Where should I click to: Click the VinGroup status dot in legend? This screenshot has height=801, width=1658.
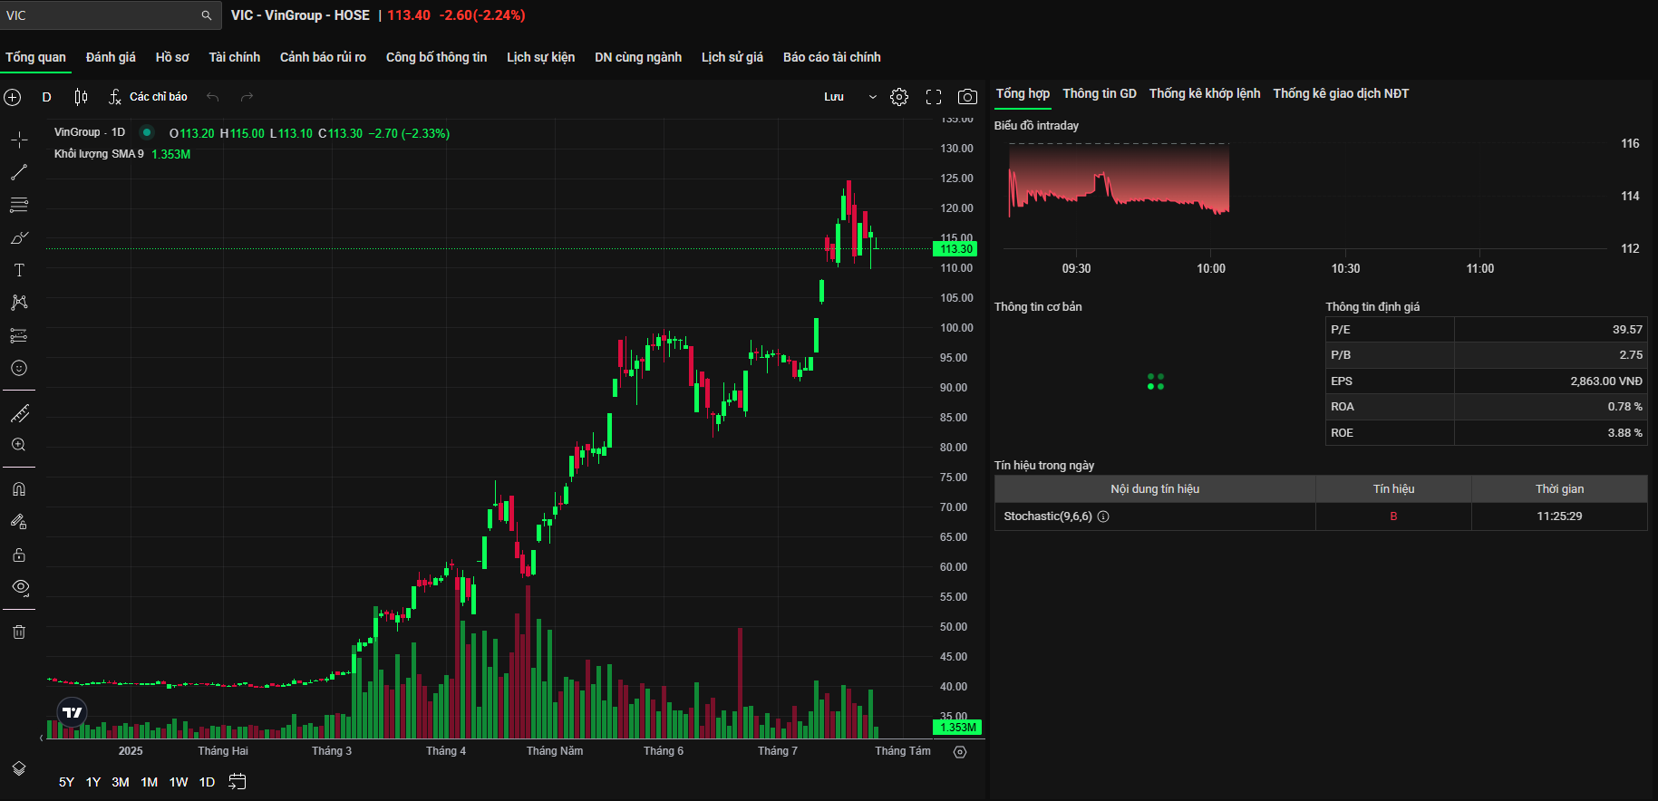146,132
